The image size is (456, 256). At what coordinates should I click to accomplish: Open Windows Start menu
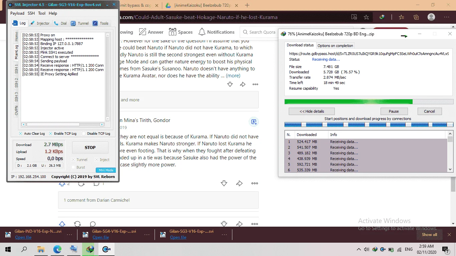[8, 249]
